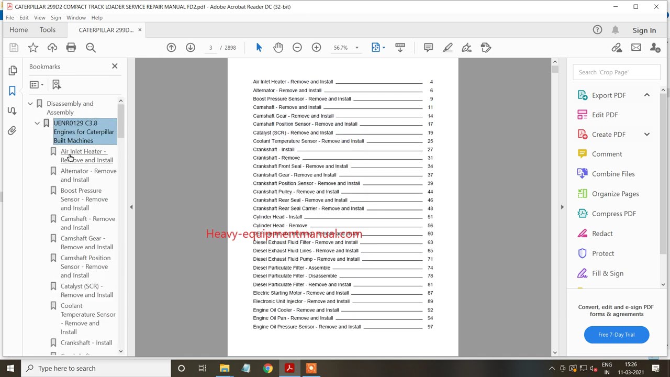
Task: Activate the hand pan tool
Action: [x=278, y=48]
